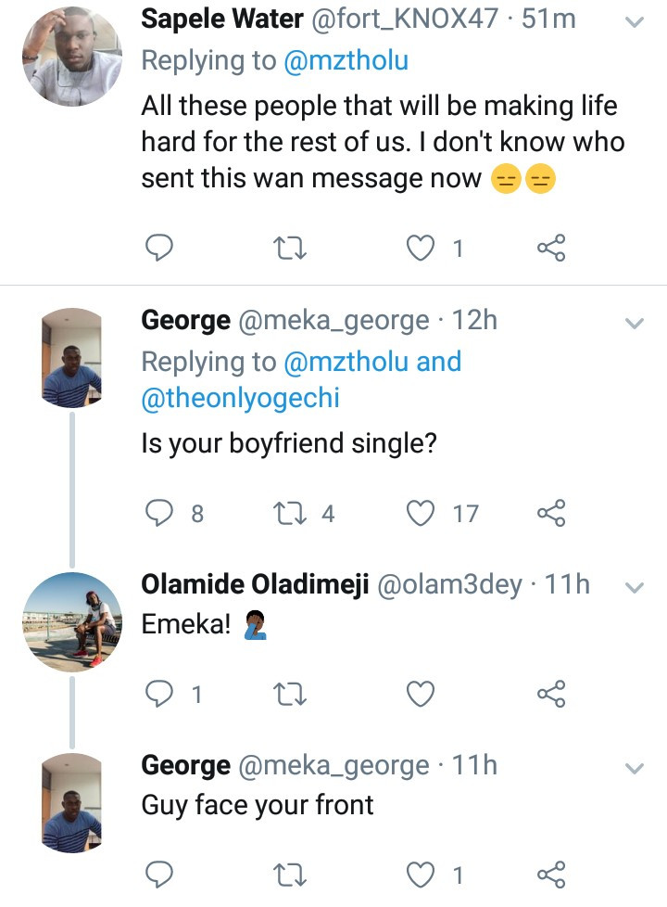Viewport: 667px width, 907px height.
Task: Open the options arrow on Olamide's tweet
Action: pos(635,588)
